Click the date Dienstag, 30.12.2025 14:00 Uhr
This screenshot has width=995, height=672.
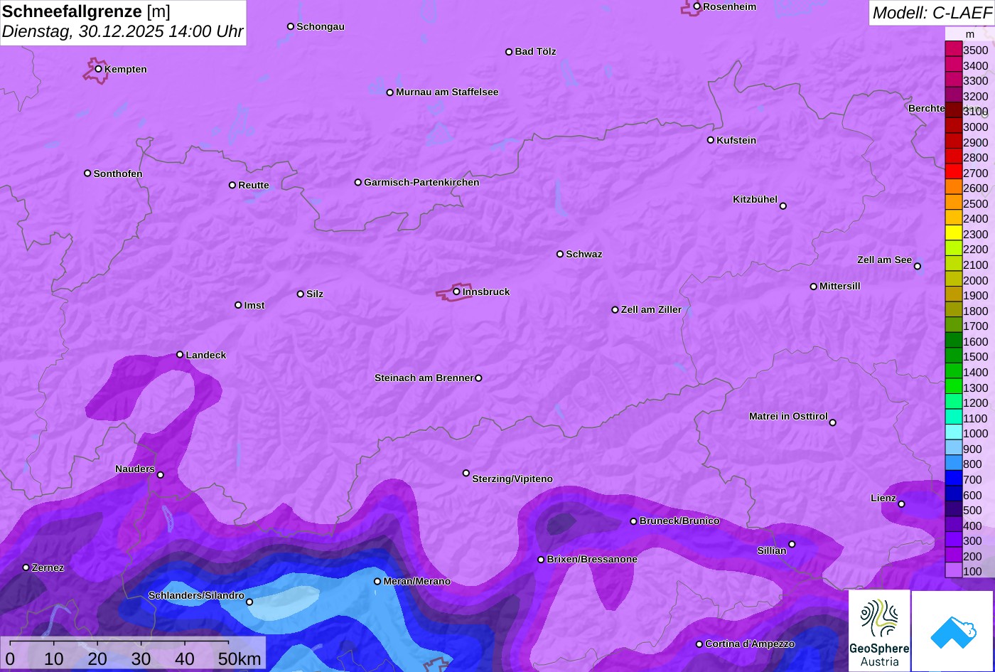pos(122,32)
